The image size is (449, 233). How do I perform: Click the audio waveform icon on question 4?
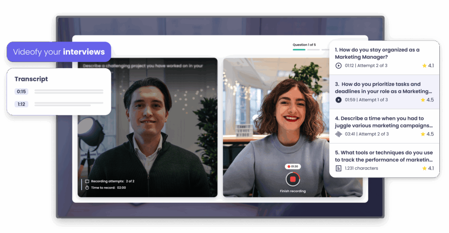click(338, 134)
